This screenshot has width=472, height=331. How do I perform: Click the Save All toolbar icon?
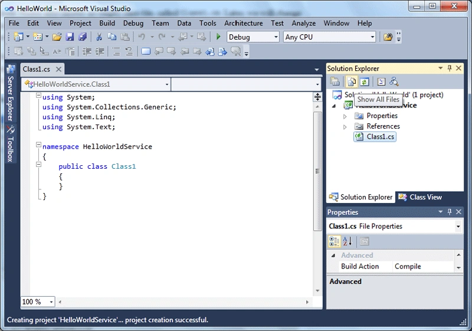tap(83, 37)
